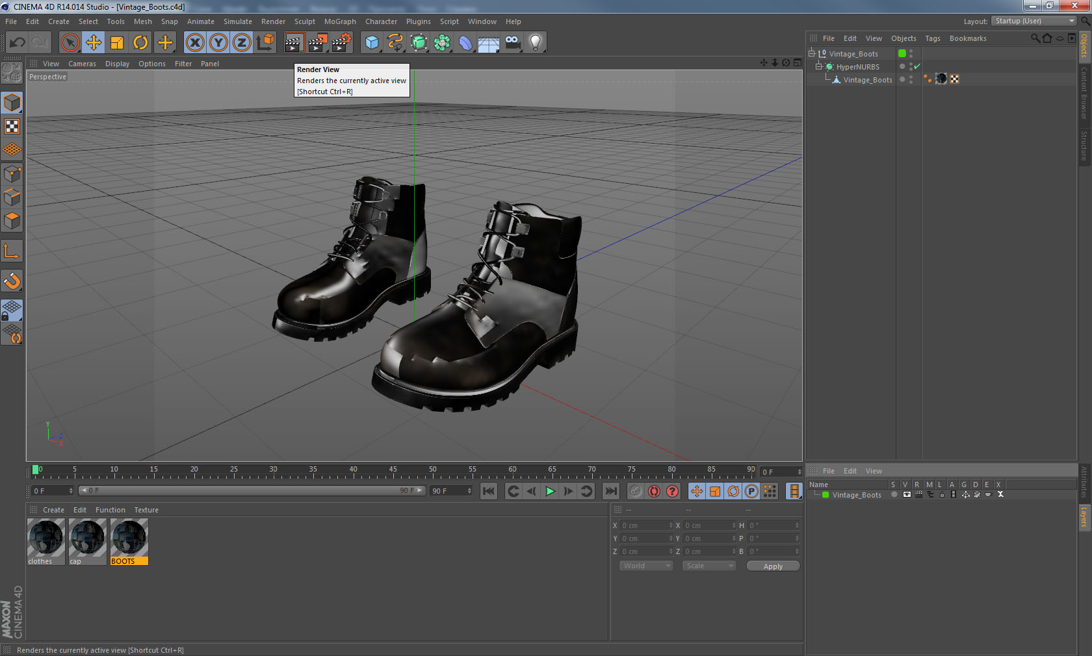The width and height of the screenshot is (1092, 656).
Task: Go to the end of animation
Action: pos(611,491)
